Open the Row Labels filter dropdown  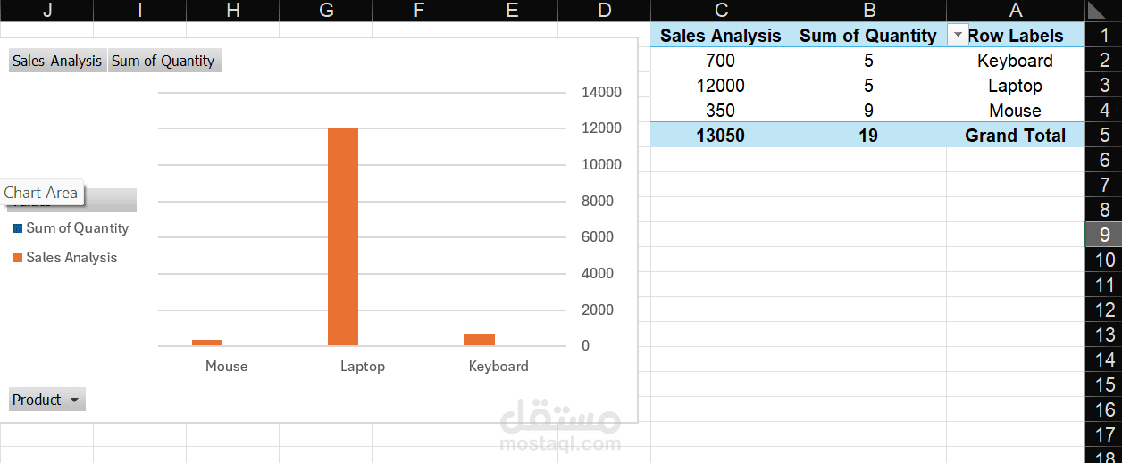coord(958,36)
